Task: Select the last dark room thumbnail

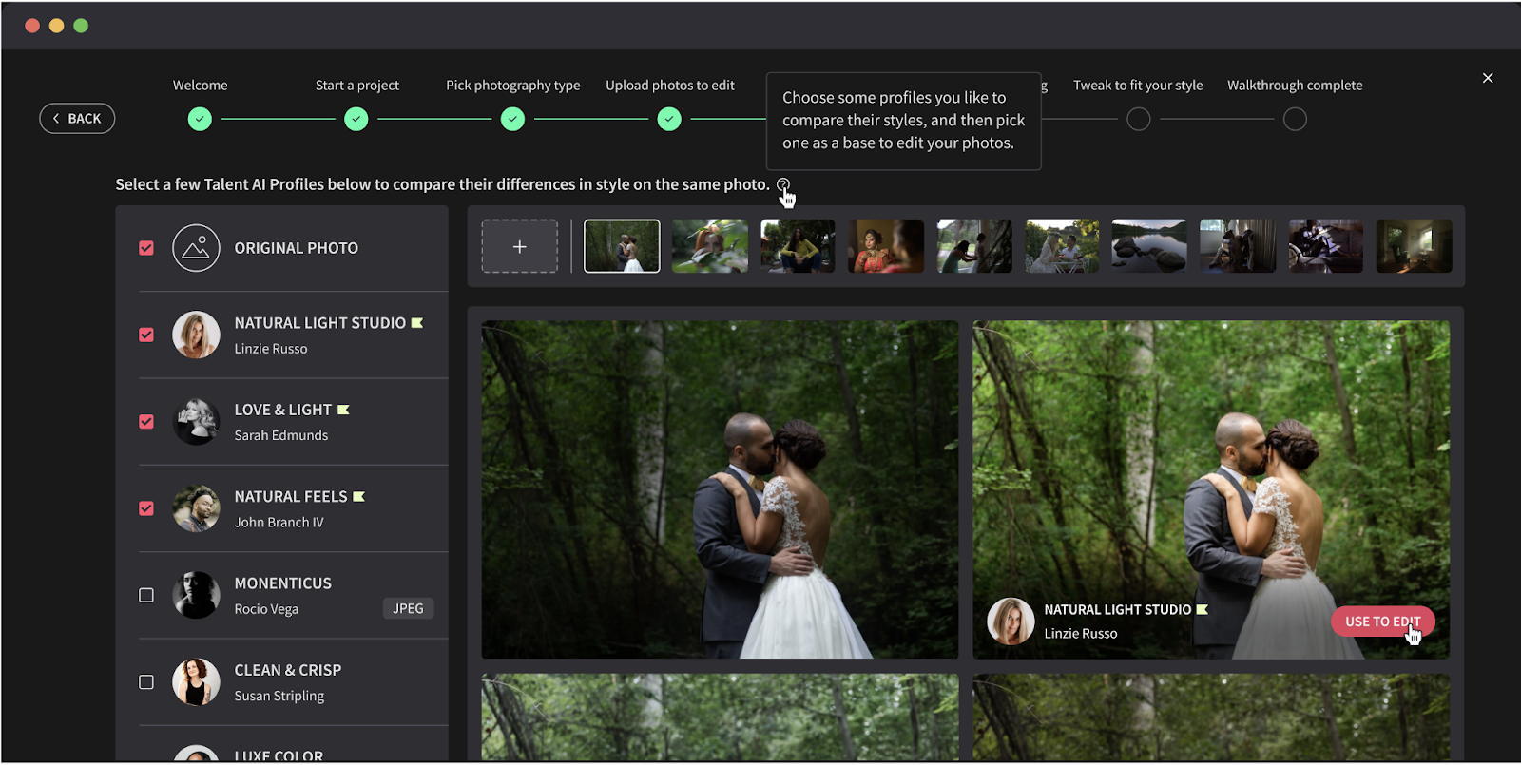Action: [x=1414, y=246]
